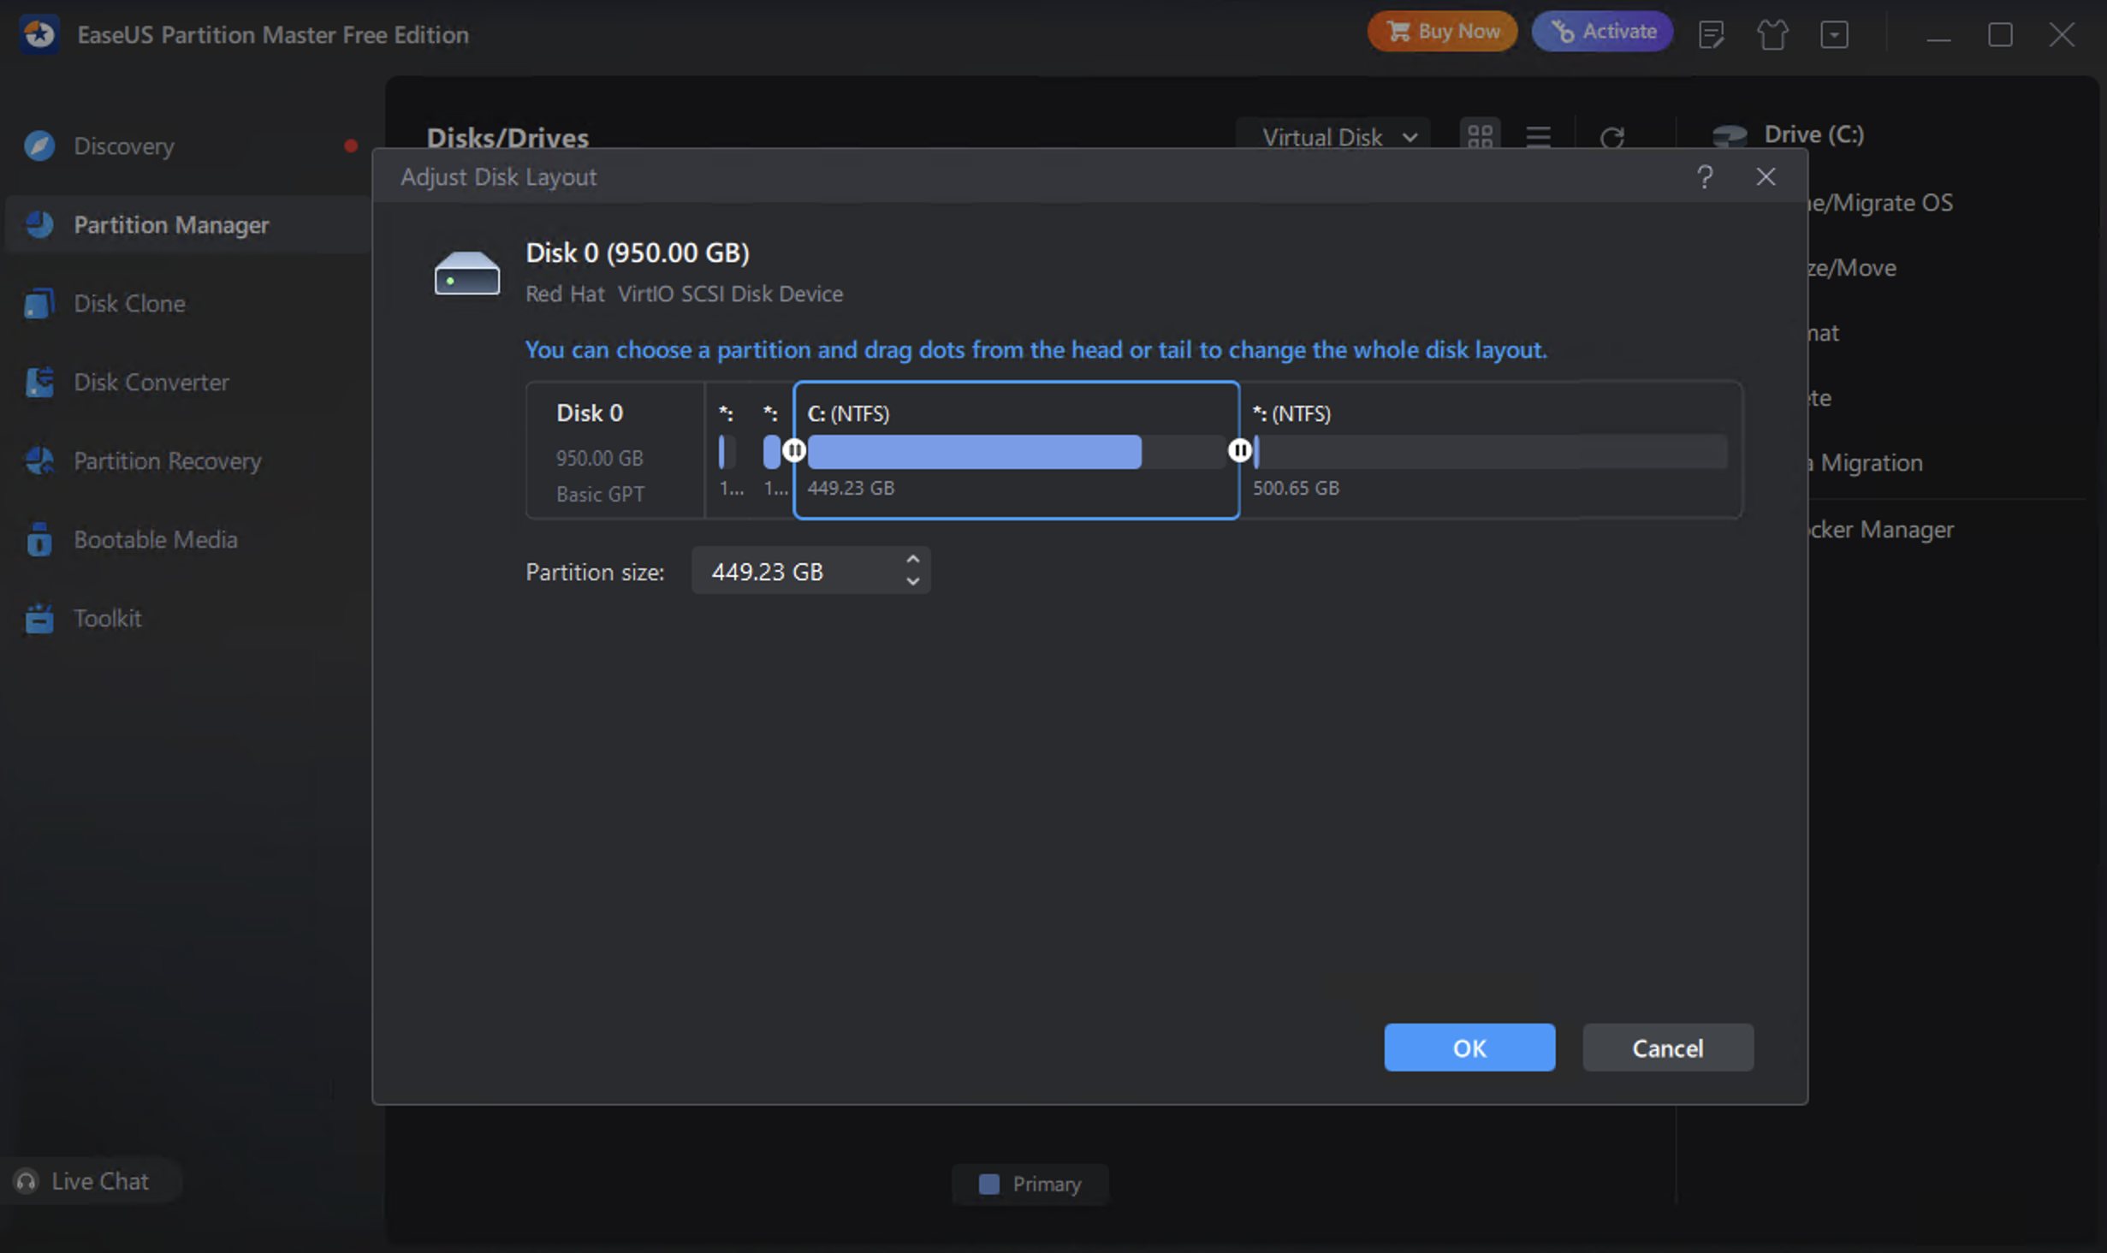Click the Activate button
2107x1253 pixels.
1602,32
